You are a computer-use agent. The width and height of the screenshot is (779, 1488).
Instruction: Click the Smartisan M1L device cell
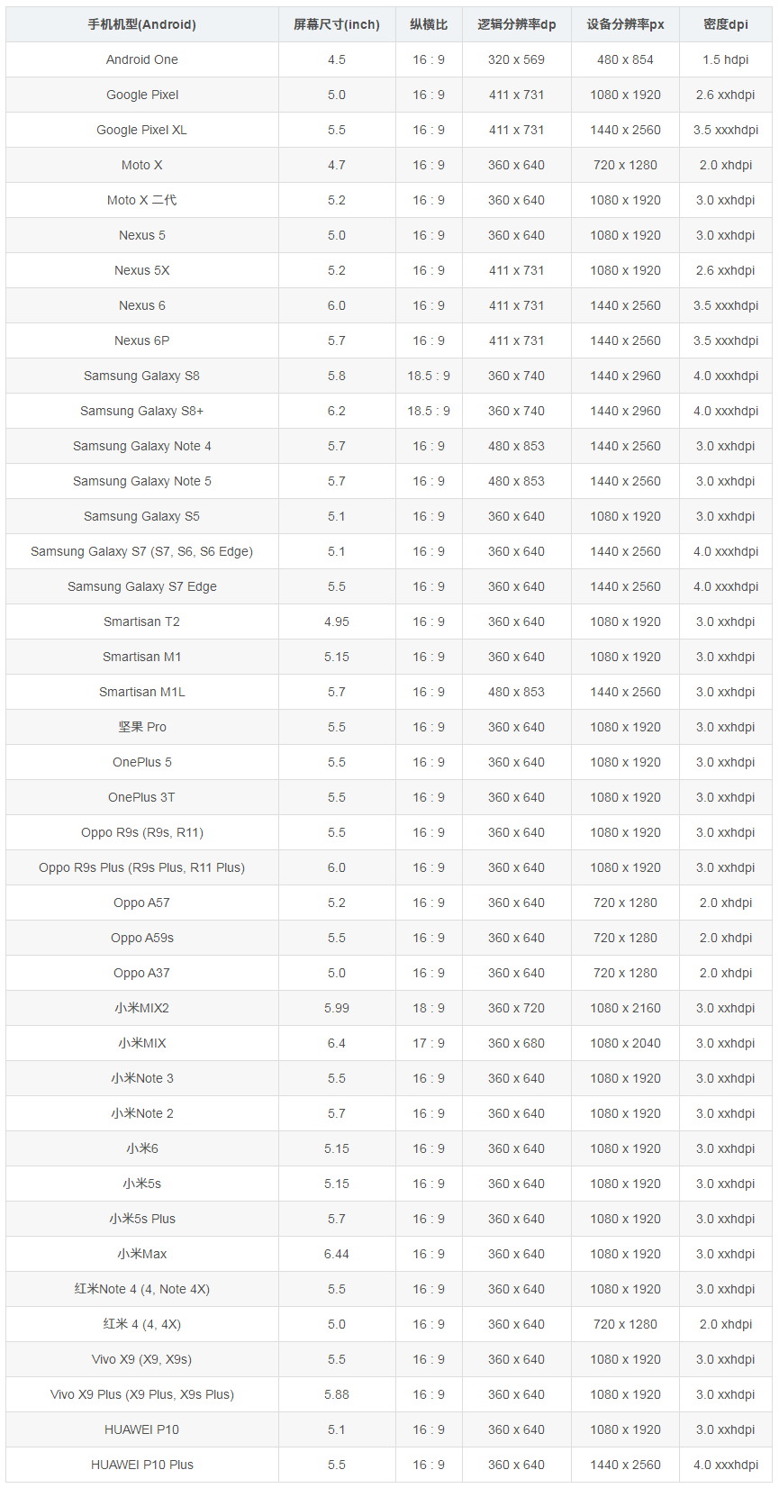click(141, 692)
